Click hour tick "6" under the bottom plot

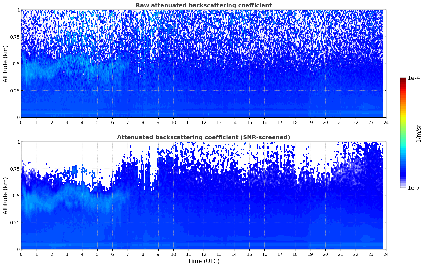[x=112, y=254]
